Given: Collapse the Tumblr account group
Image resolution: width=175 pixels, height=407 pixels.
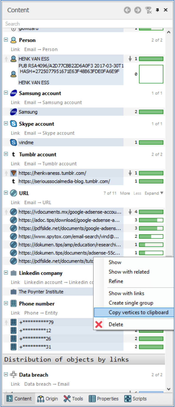Looking at the screenshot, I should [x=6, y=154].
